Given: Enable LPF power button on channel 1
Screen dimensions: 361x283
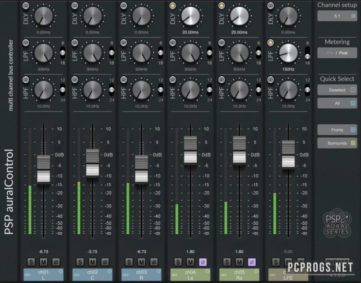Looking at the screenshot, I should 26,42.
